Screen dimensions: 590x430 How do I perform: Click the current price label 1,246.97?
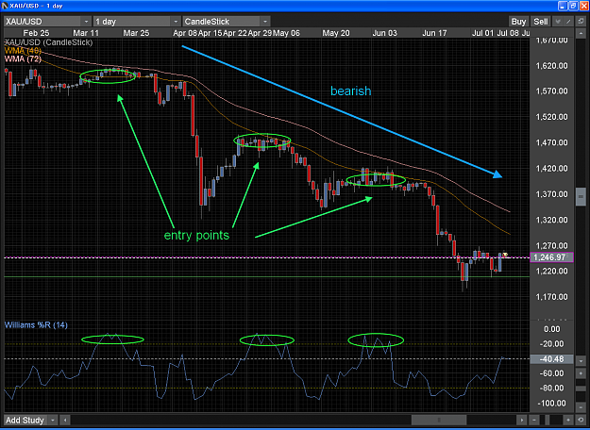[551, 257]
